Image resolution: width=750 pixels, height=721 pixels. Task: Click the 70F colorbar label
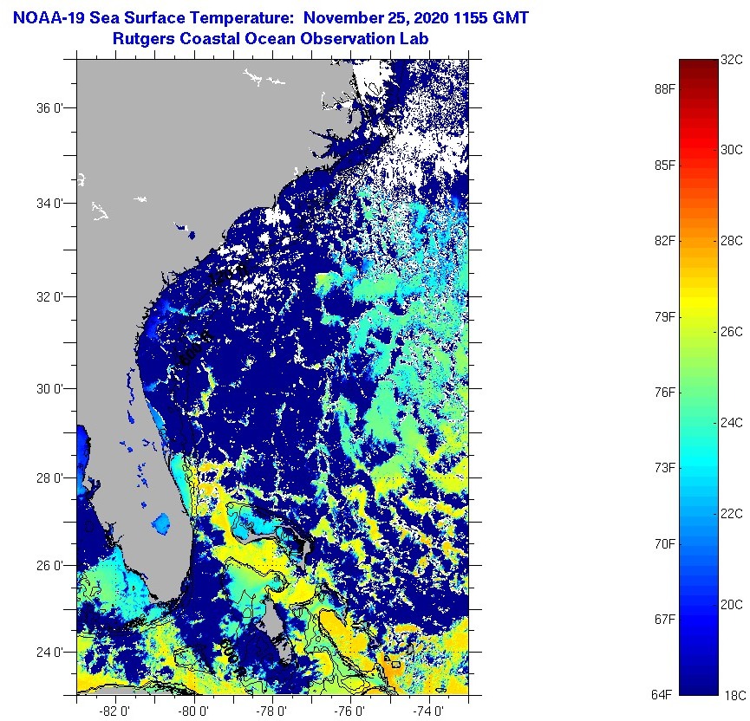coord(665,544)
